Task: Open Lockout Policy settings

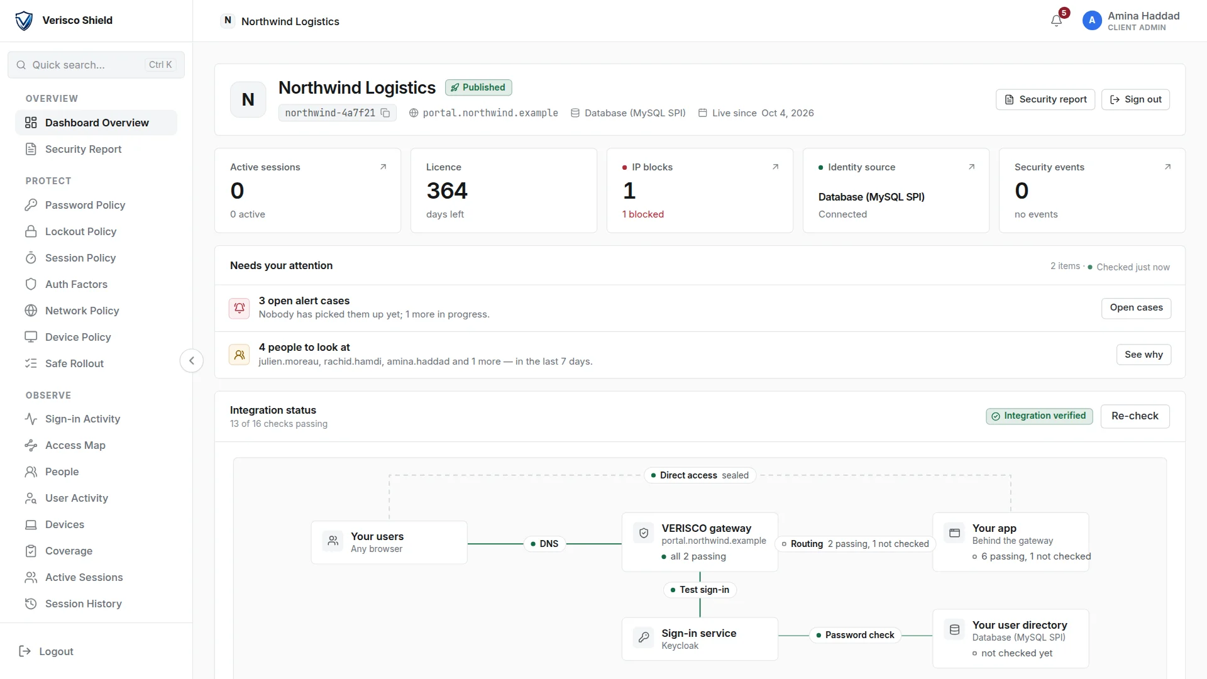Action: point(96,231)
